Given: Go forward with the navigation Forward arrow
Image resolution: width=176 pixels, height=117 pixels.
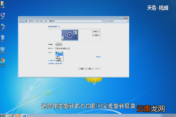Looking at the screenshot, I should tap(23, 21).
